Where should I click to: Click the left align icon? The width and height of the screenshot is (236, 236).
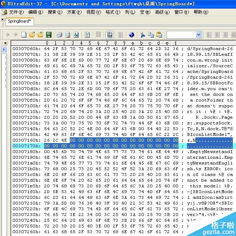(x=208, y=35)
